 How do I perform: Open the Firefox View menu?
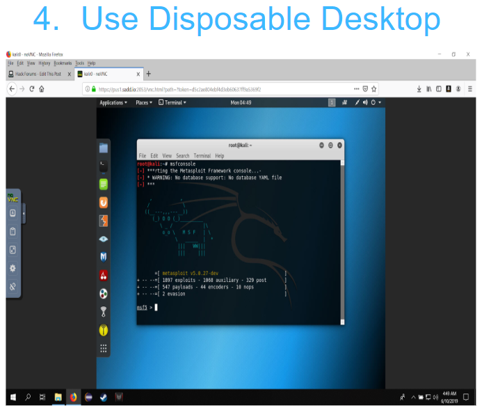[31, 63]
